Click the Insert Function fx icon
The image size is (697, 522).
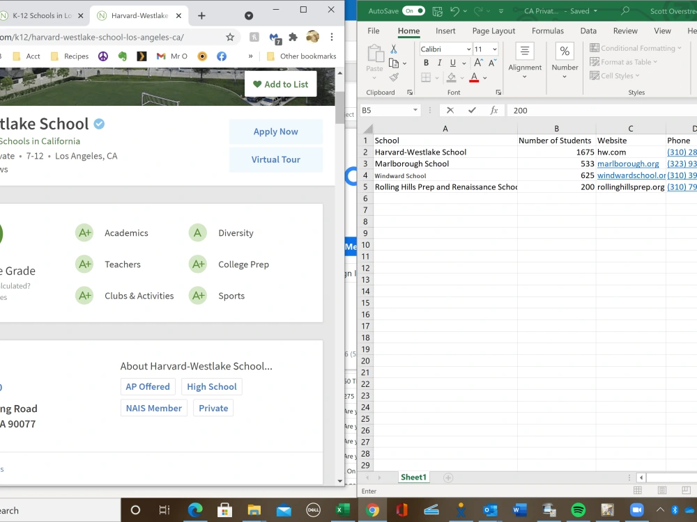pos(494,110)
